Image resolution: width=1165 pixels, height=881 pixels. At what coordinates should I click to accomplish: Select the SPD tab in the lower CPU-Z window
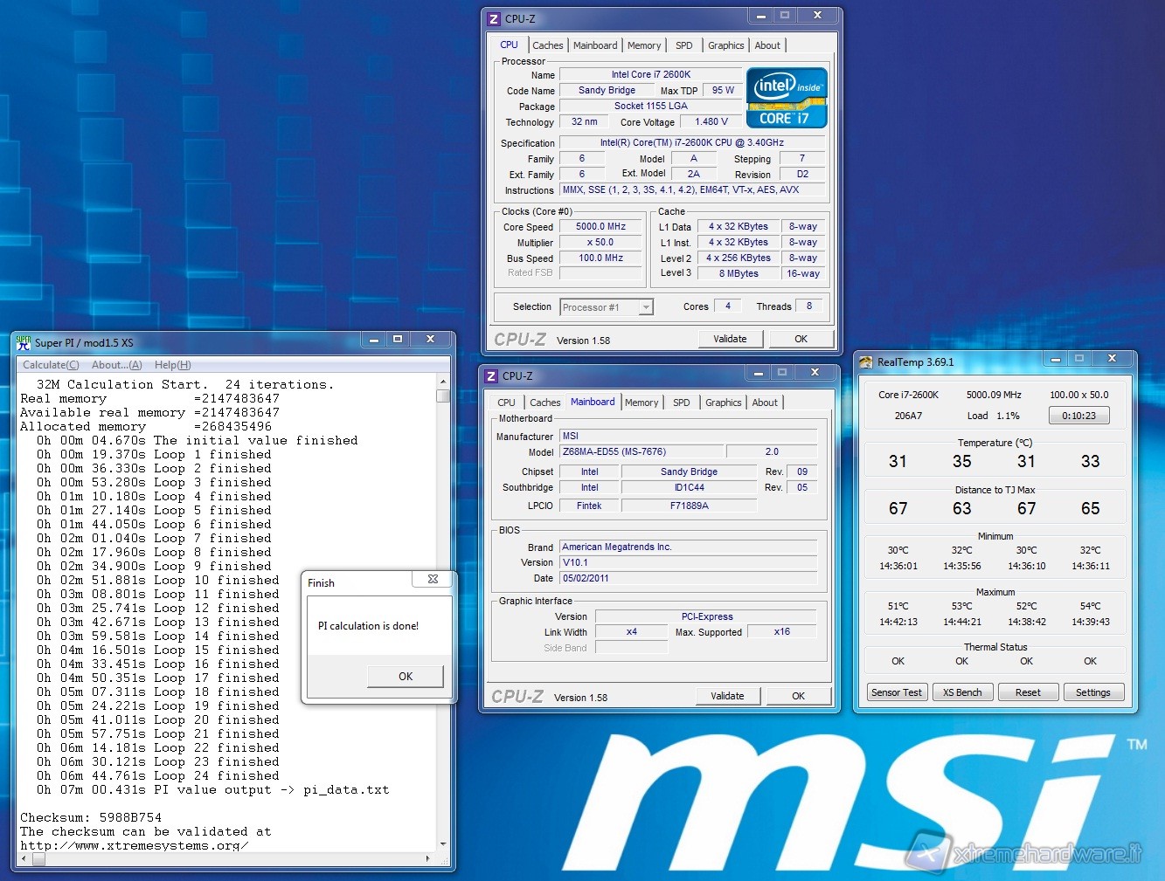[x=682, y=403]
